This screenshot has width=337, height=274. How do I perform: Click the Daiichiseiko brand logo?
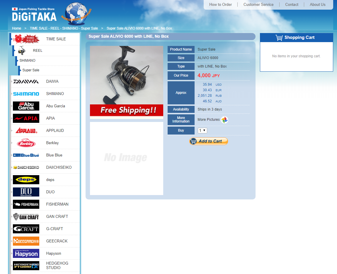(26, 168)
